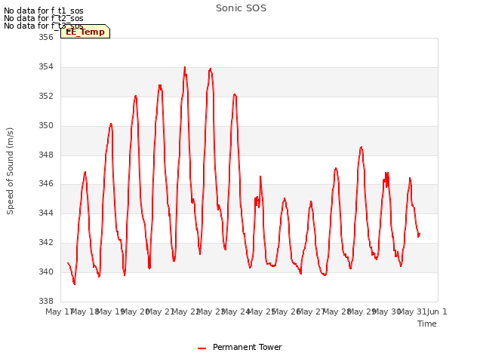The height and width of the screenshot is (362, 483).
Task: Click the 'Time' x-axis label
Action: [427, 324]
